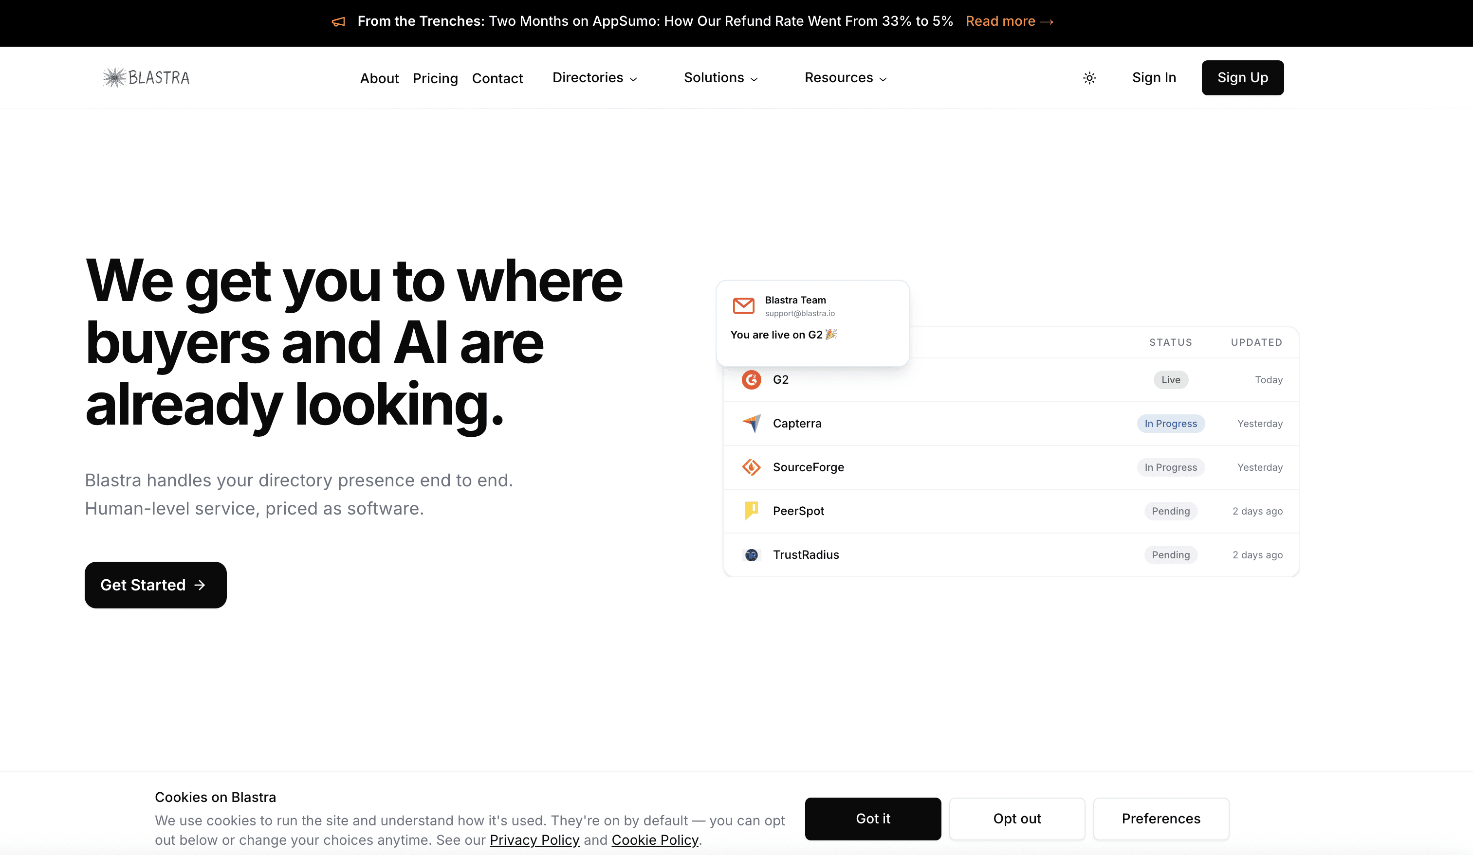Click the Sign In link
Viewport: 1473px width, 855px height.
point(1154,78)
